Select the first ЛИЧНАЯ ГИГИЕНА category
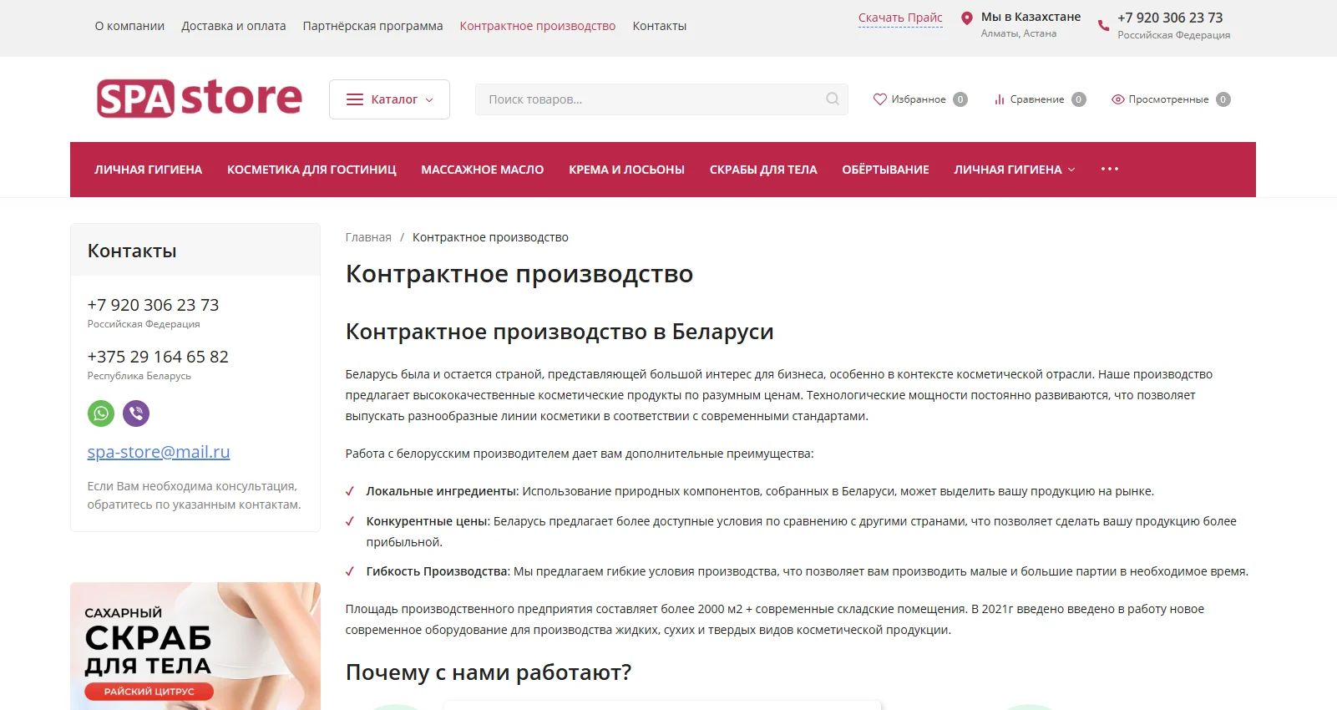1337x710 pixels. point(148,170)
